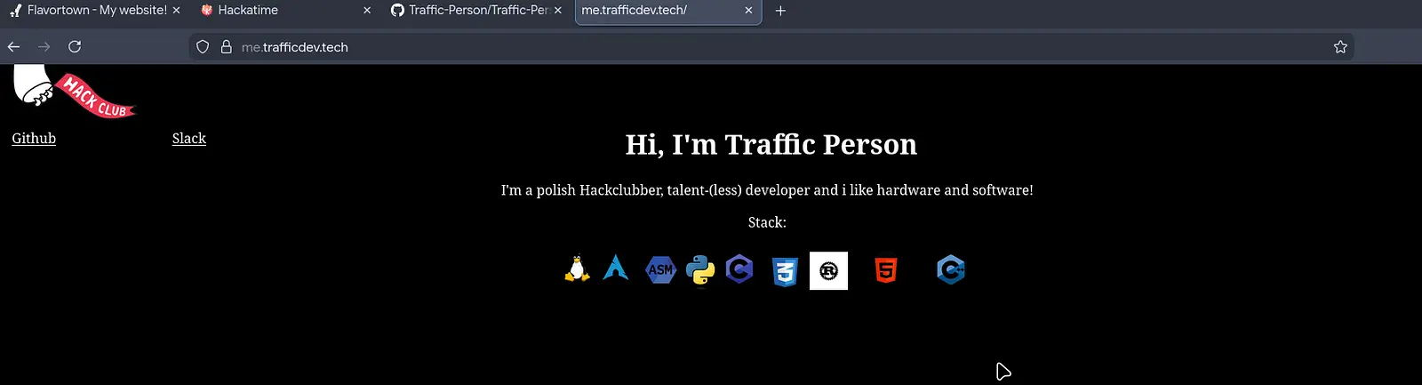Switch to the Traffic-Person GitHub tab
Image resolution: width=1422 pixels, height=385 pixels.
point(477,11)
